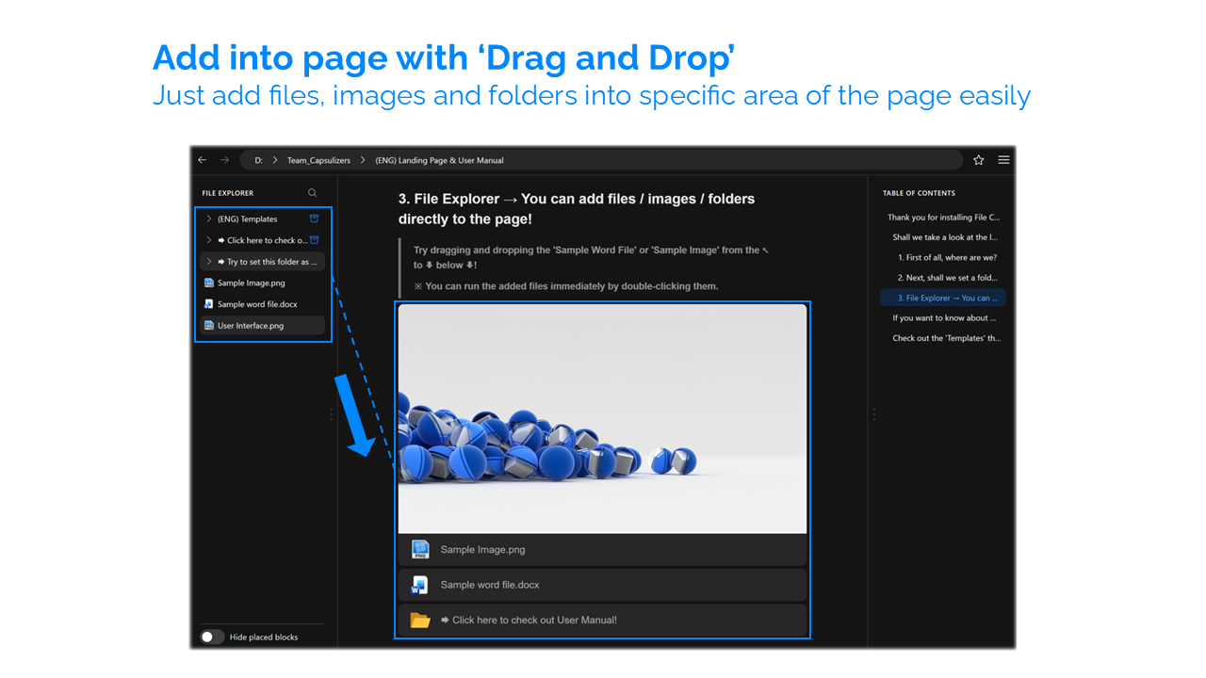Open 'Thank you for installing File C...' contents entry

click(x=943, y=218)
